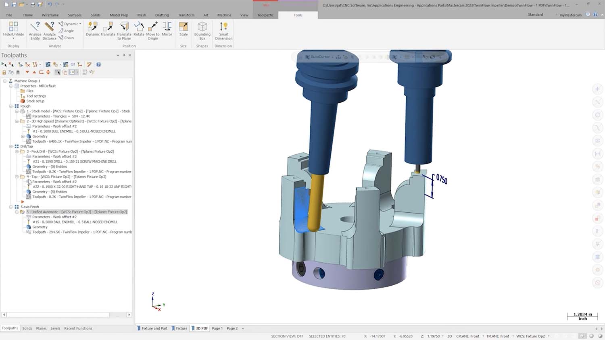Toggle only display selected toolpaths
605x340 pixels.
(x=58, y=72)
